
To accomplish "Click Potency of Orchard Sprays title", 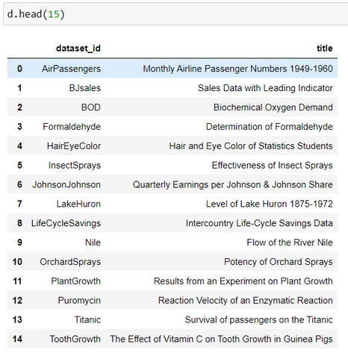I will (279, 262).
